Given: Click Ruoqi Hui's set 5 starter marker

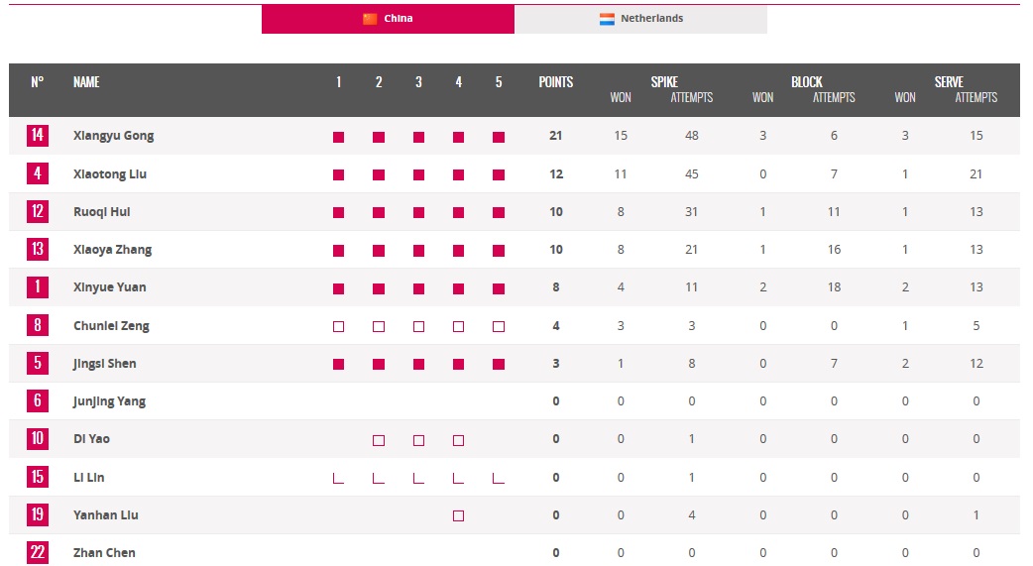Looking at the screenshot, I should 499,213.
